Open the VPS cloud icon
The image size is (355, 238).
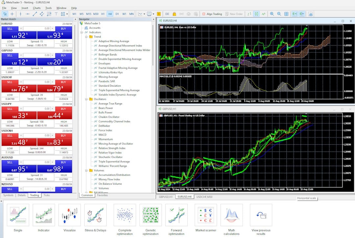189,14
